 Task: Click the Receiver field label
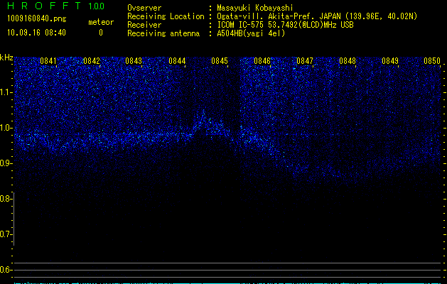[x=144, y=25]
